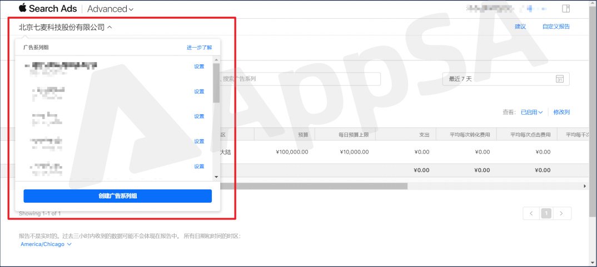Open the 建议 page link

click(520, 27)
